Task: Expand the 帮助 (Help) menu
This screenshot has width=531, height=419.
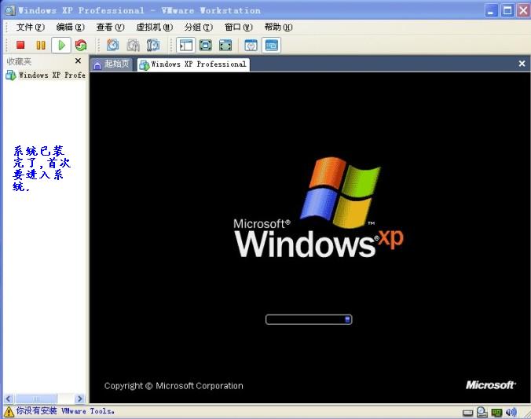Action: pyautogui.click(x=278, y=27)
